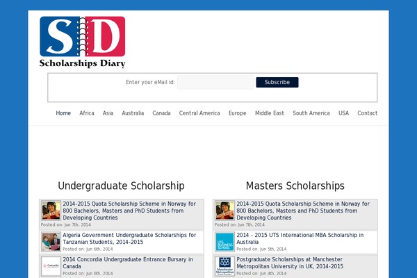Navigate to Middle East scholarships
The image size is (417, 278).
tap(270, 113)
